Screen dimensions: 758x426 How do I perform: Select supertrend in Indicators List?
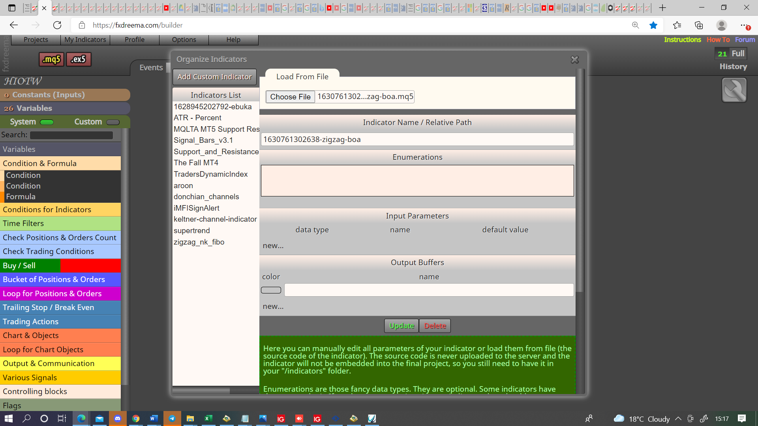192,230
